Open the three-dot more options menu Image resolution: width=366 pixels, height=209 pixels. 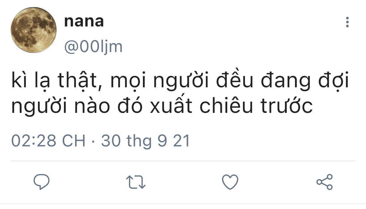point(347,22)
